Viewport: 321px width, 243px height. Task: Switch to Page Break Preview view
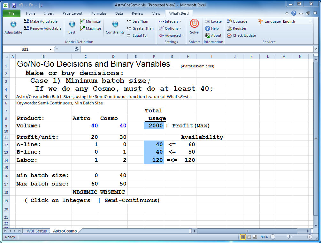point(256,237)
